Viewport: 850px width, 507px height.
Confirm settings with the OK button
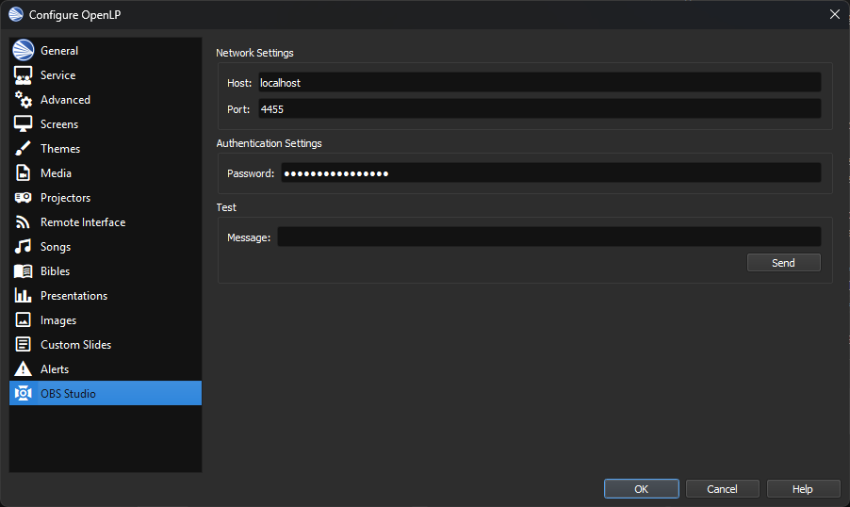click(641, 489)
